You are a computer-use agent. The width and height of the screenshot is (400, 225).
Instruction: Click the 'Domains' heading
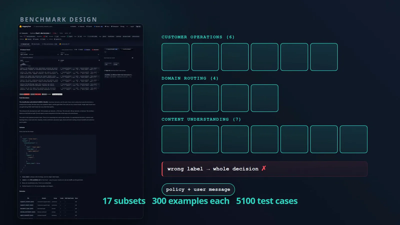[22, 191]
